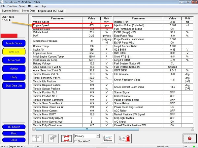Viewport: 198px width, 148px height.
Task: Click the data list view icon
Action: click(37, 138)
